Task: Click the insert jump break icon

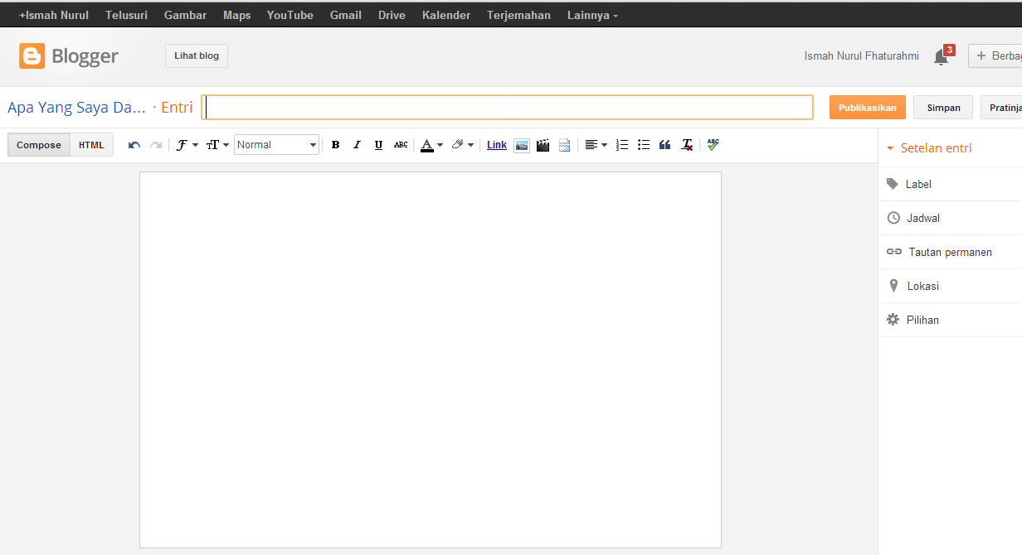Action: tap(565, 145)
